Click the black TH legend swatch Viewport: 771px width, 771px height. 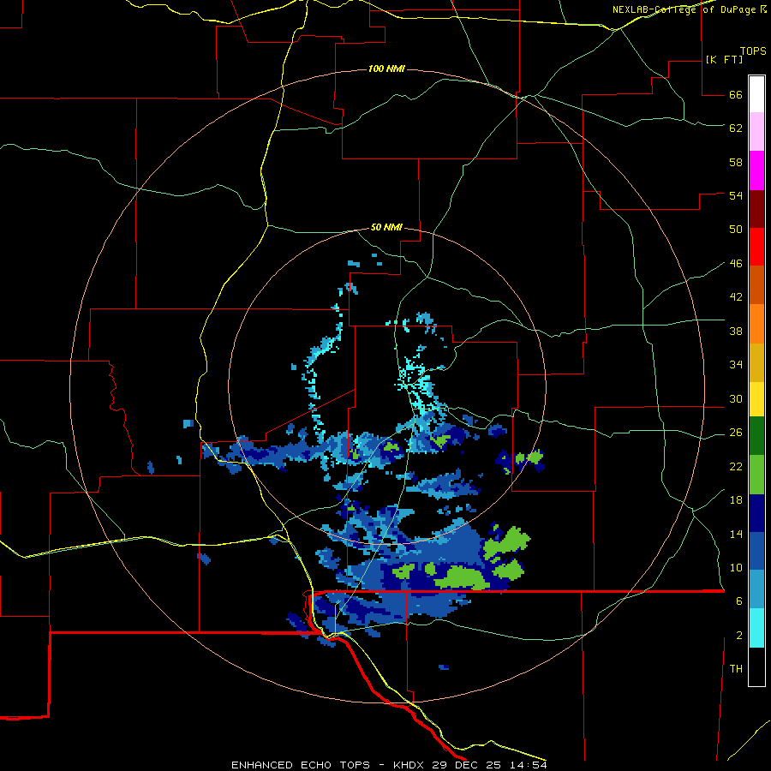tap(756, 666)
